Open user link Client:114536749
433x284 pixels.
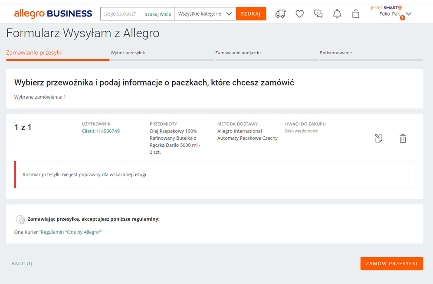coord(101,131)
